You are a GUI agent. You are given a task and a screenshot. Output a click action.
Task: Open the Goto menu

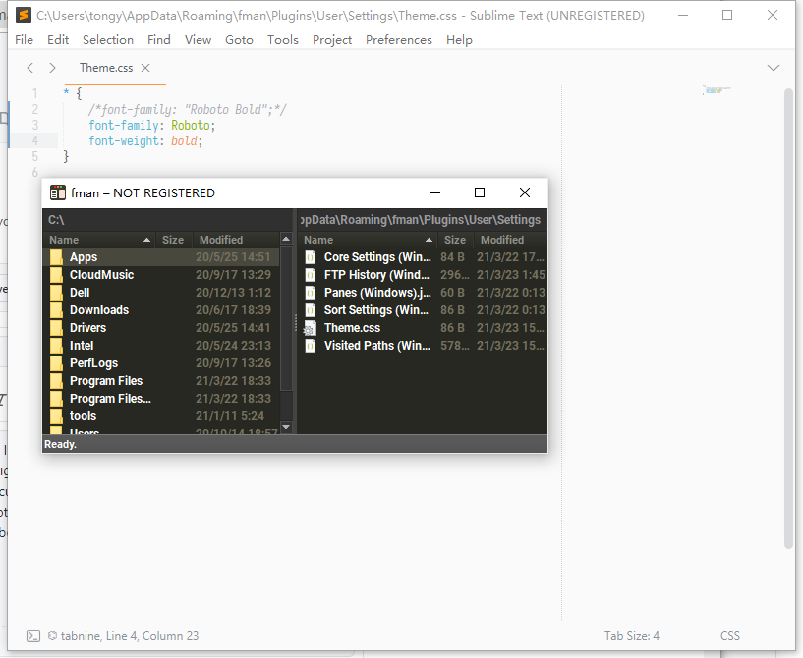tap(239, 40)
